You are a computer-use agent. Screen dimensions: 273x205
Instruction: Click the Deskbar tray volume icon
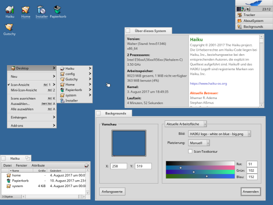coord(248,9)
